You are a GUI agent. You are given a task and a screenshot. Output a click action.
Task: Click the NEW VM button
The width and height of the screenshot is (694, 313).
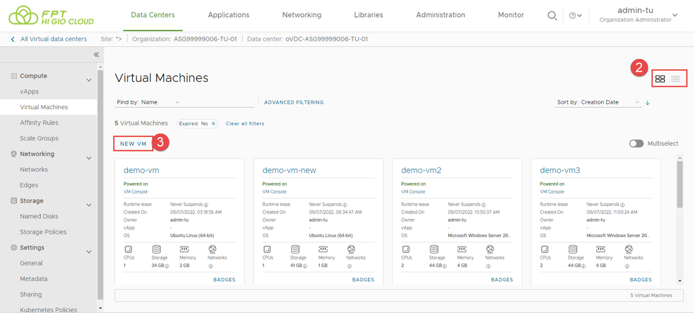click(x=133, y=144)
